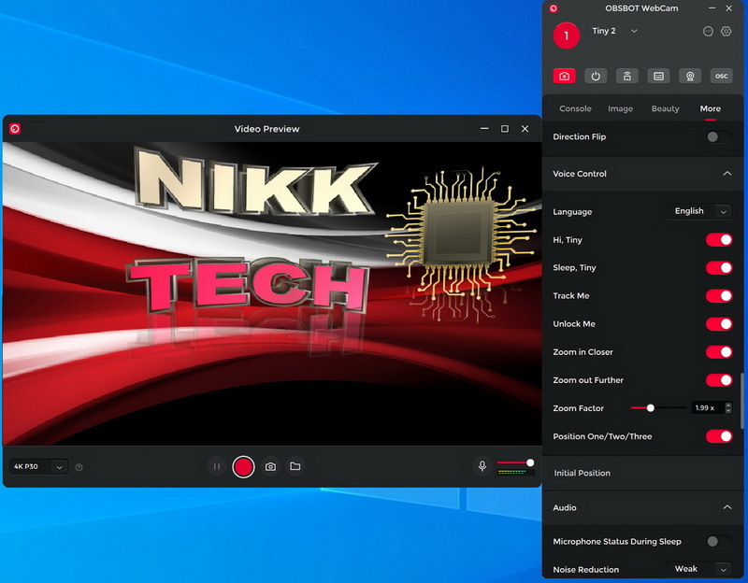Click the Zoom Factor 1.99 x value field
748x583 pixels.
point(708,408)
